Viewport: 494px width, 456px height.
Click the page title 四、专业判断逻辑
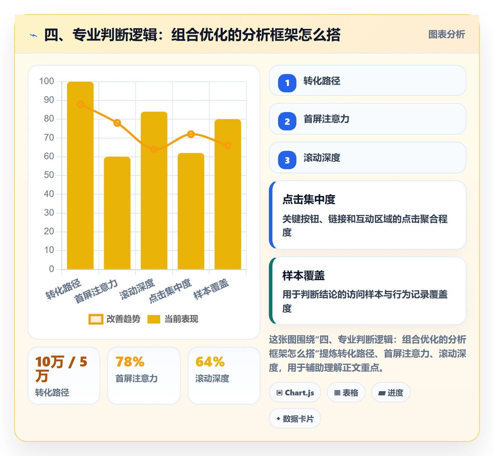[x=192, y=35]
